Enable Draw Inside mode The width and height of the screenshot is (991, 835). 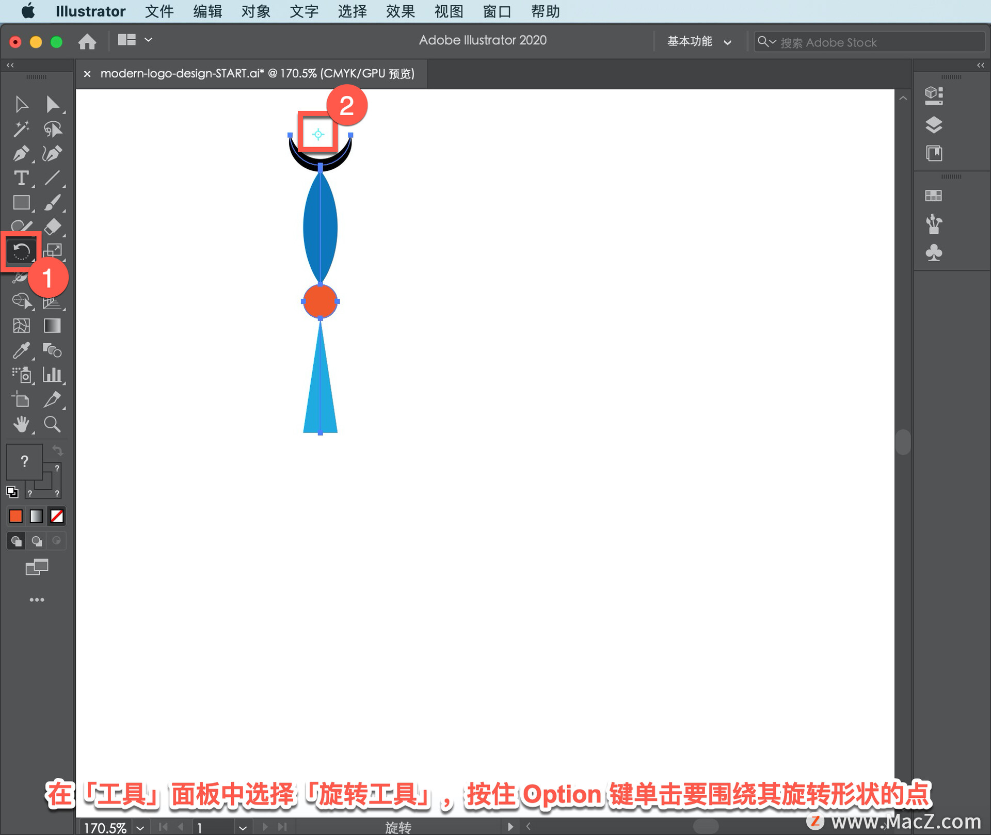(x=57, y=541)
